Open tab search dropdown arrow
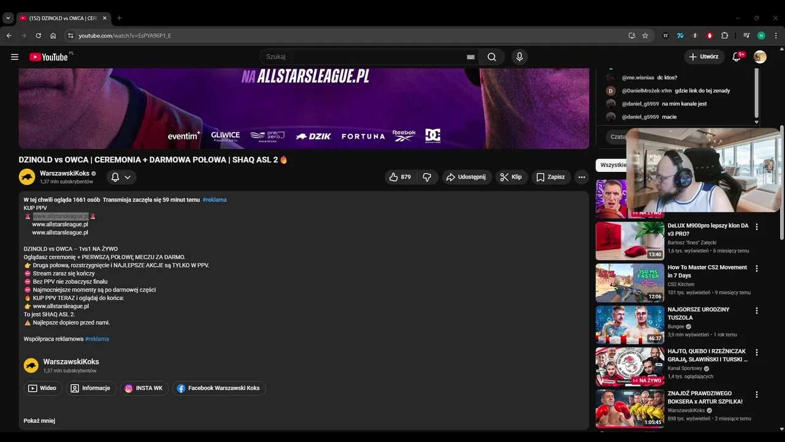This screenshot has width=785, height=442. pos(8,18)
